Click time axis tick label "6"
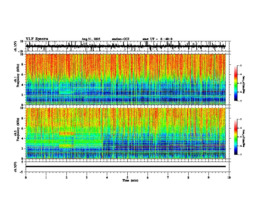Viewport: 258px width, 199px height. 148,178
